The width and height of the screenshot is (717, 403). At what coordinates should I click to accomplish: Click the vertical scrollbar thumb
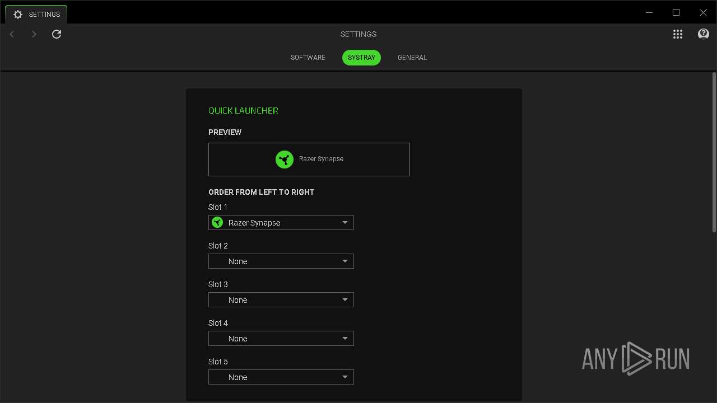[x=714, y=152]
